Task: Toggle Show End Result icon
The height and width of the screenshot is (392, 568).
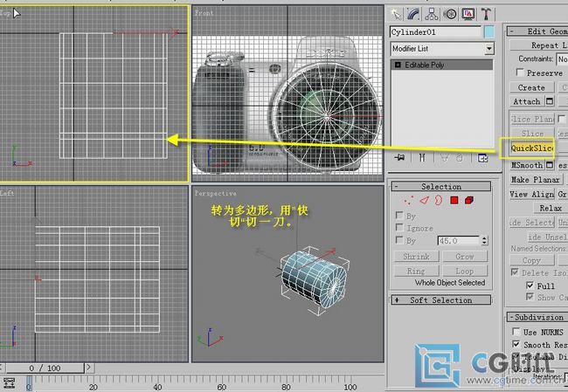Action: coord(422,157)
